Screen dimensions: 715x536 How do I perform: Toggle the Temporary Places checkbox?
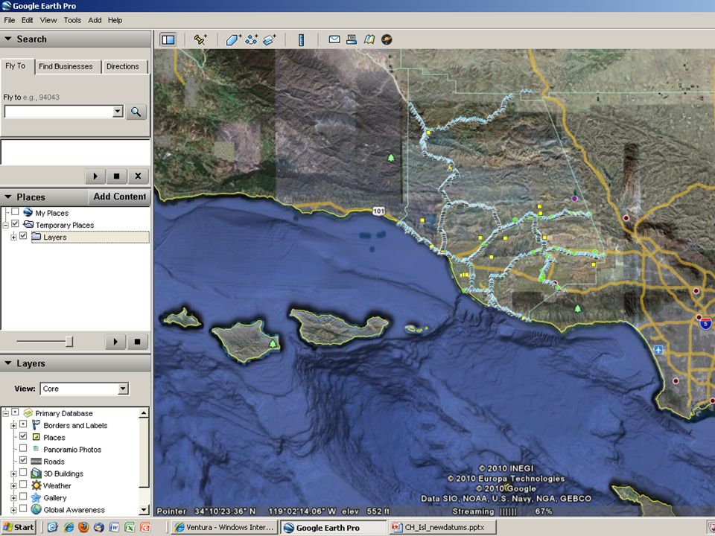point(15,224)
